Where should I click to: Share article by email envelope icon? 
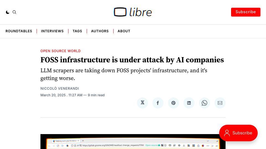tap(220, 103)
